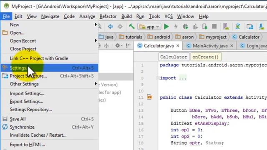Choose Open... from the File menu

pos(49,32)
